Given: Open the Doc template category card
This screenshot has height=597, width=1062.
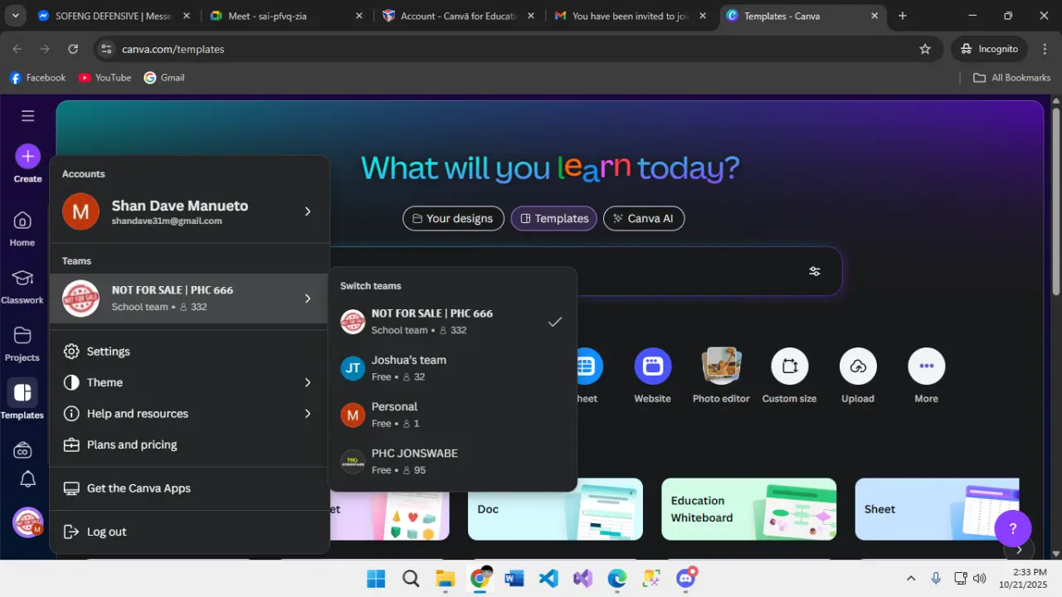Looking at the screenshot, I should pyautogui.click(x=555, y=509).
